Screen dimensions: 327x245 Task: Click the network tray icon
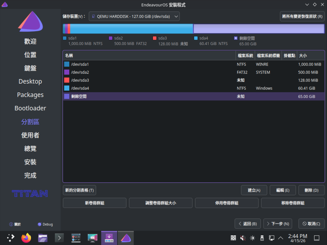[271, 238]
